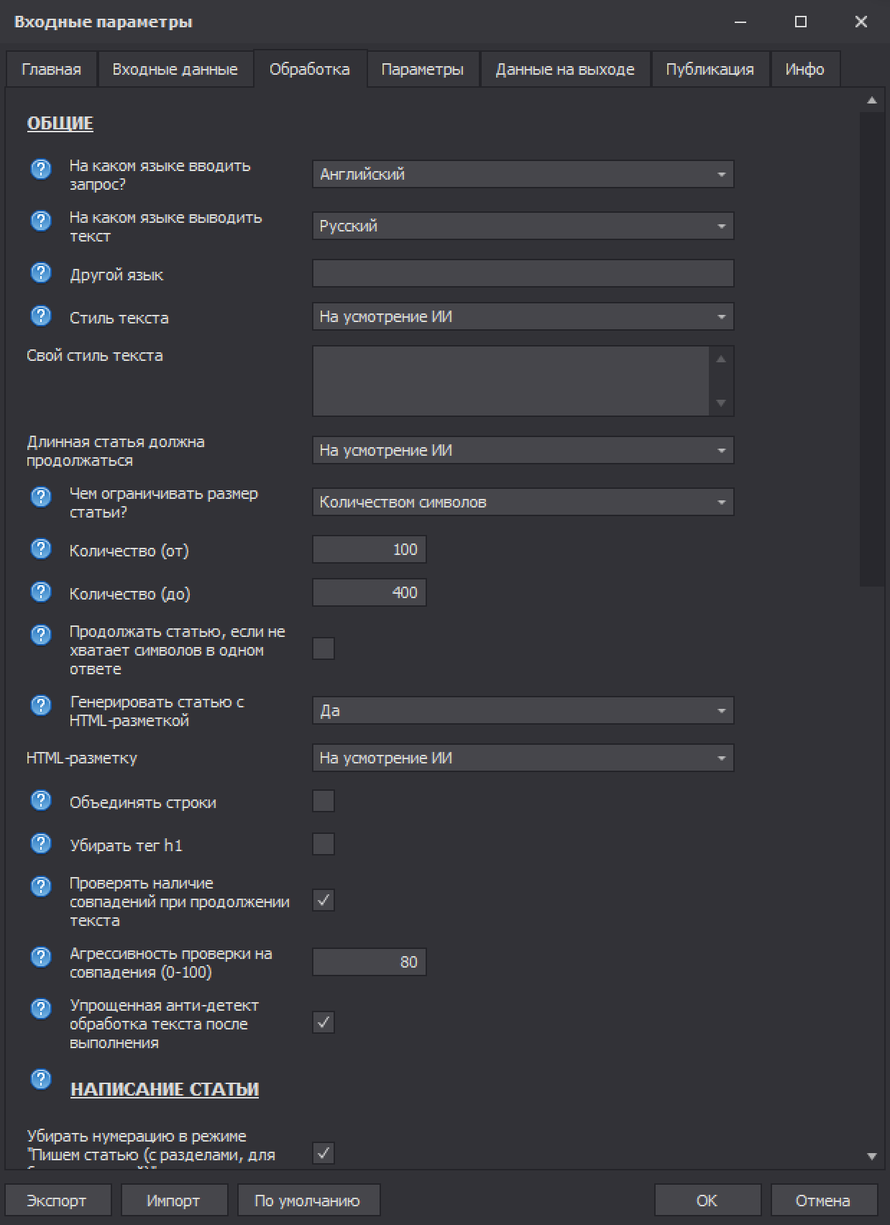Click the vertical scrollbar thumb
The height and width of the screenshot is (1225, 890).
coord(872,345)
